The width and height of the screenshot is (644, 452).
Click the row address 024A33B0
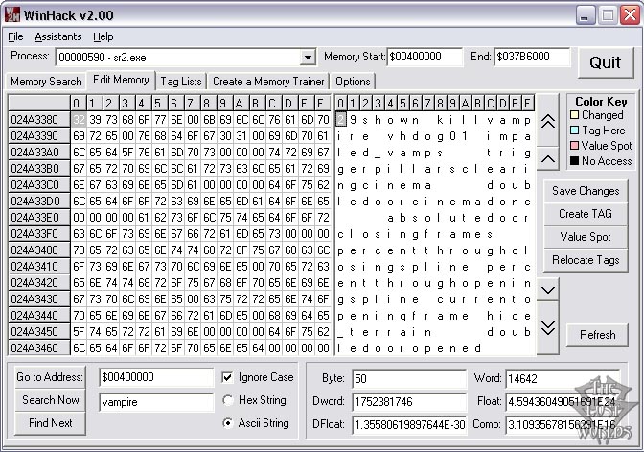(x=39, y=169)
